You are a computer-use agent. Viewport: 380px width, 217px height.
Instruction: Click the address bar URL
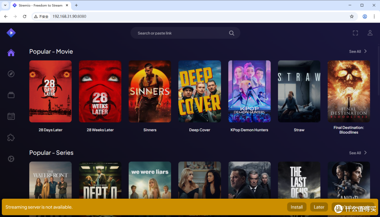(69, 17)
